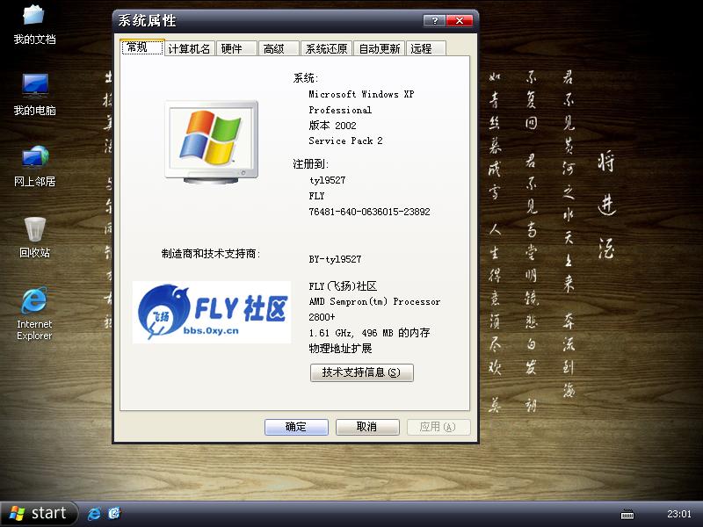703x527 pixels.
Task: Click the 1.61 GHz, 496 MB 的内存 text
Action: (x=369, y=333)
